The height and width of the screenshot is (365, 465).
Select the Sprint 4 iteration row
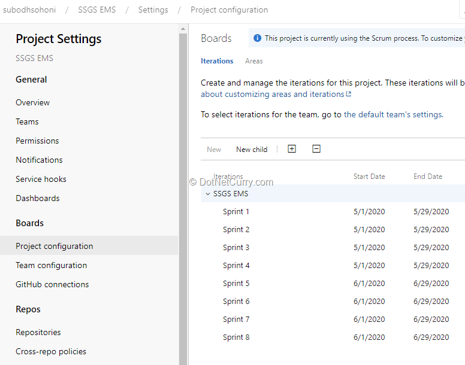pyautogui.click(x=333, y=266)
